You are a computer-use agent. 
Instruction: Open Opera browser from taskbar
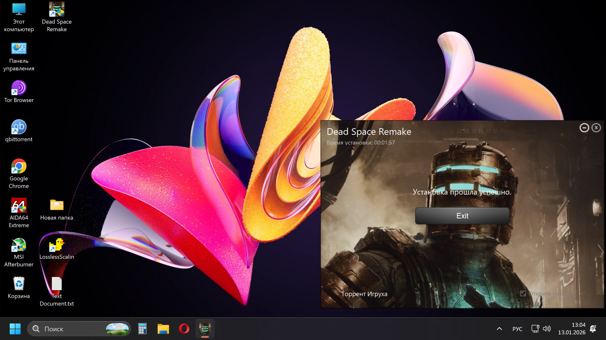click(x=184, y=329)
